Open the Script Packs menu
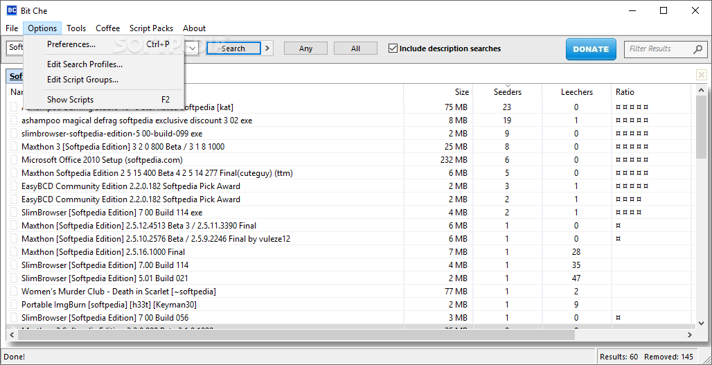This screenshot has height=365, width=712. click(x=151, y=28)
